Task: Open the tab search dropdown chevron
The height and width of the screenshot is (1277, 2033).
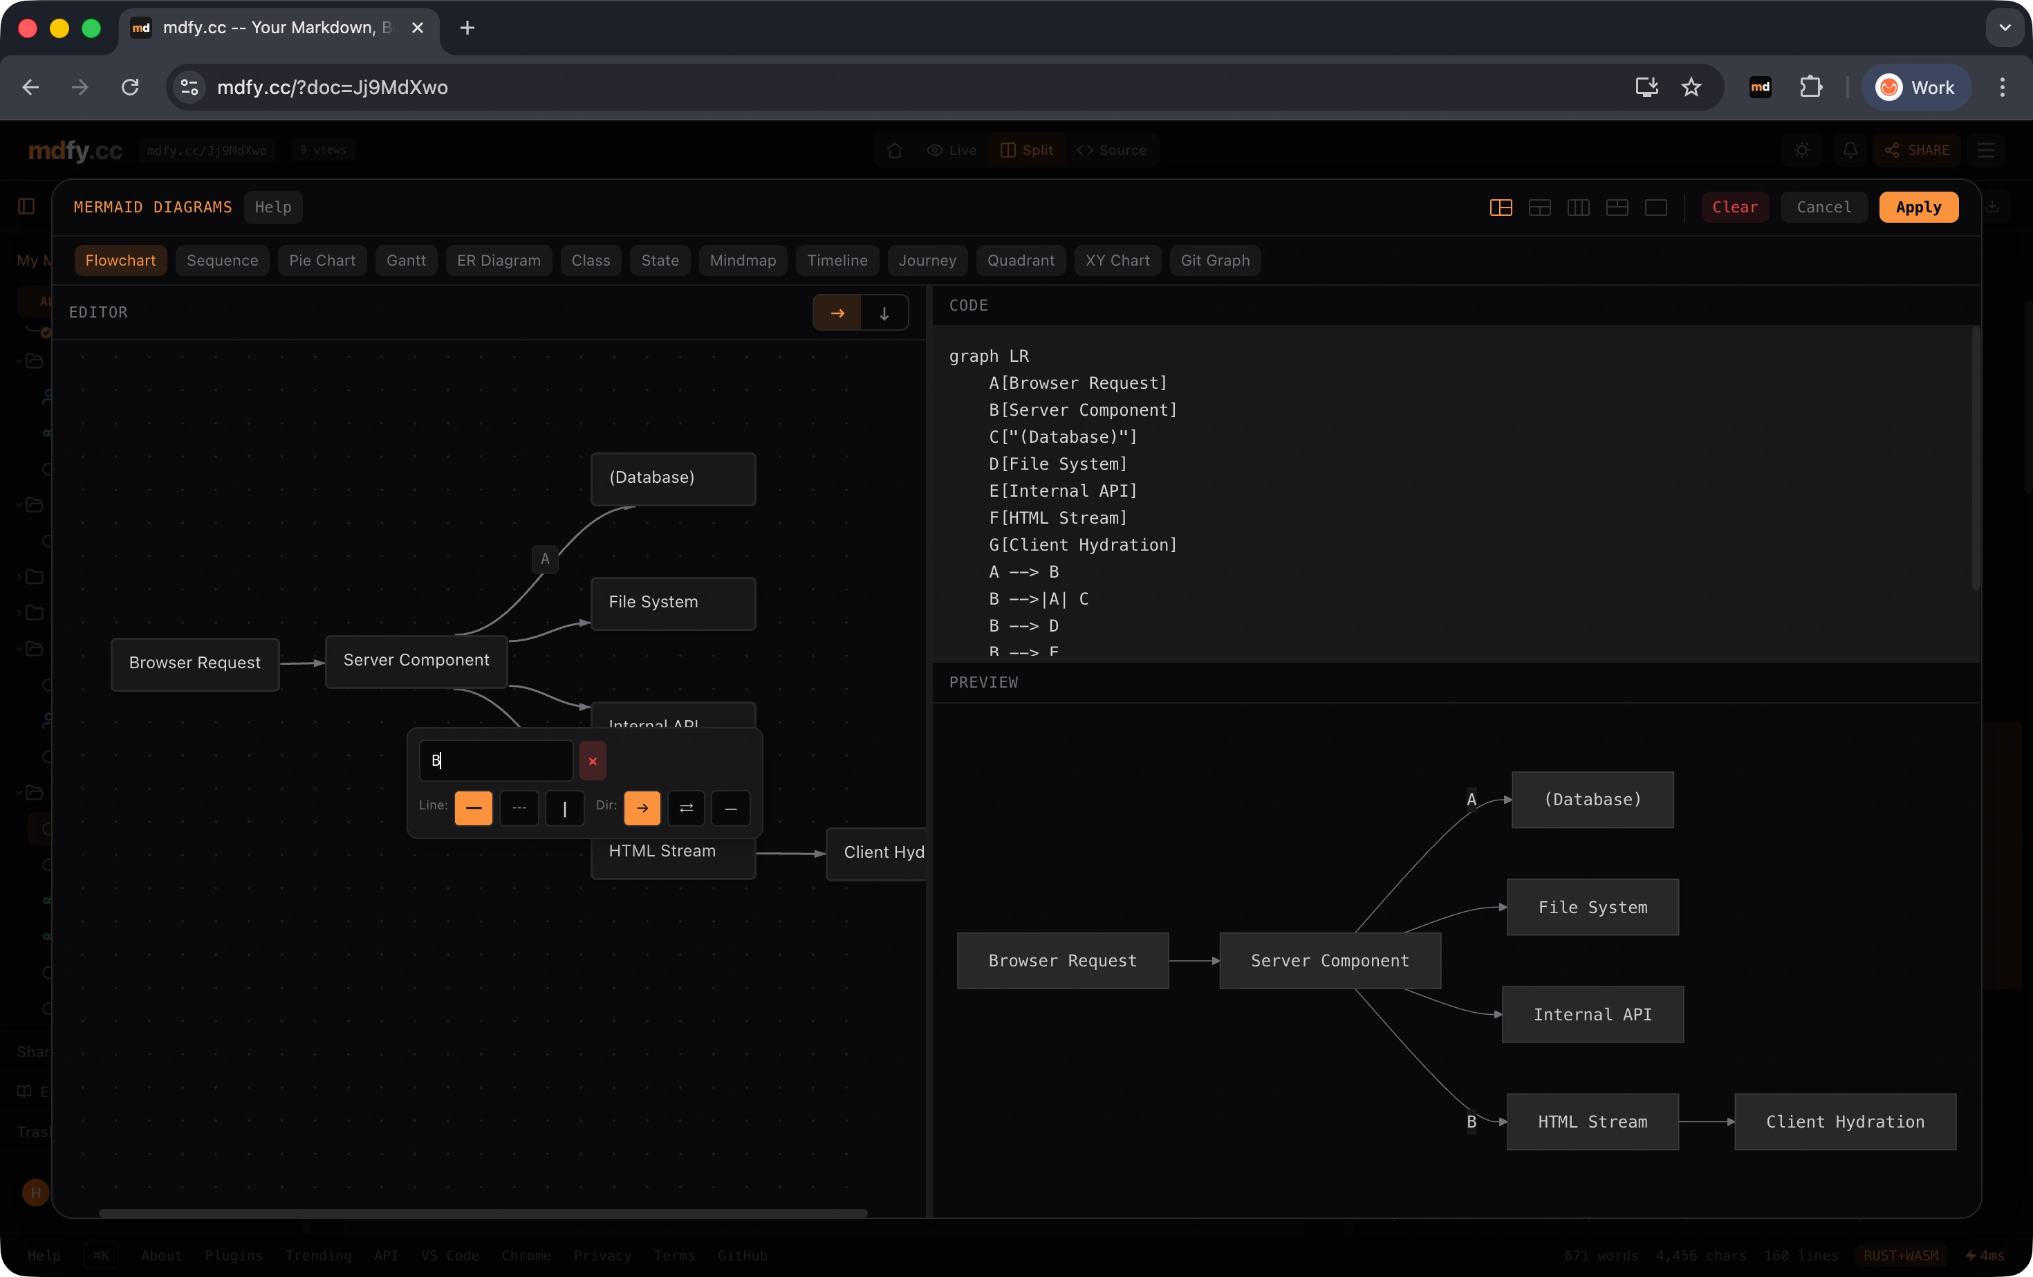Action: click(x=2004, y=28)
